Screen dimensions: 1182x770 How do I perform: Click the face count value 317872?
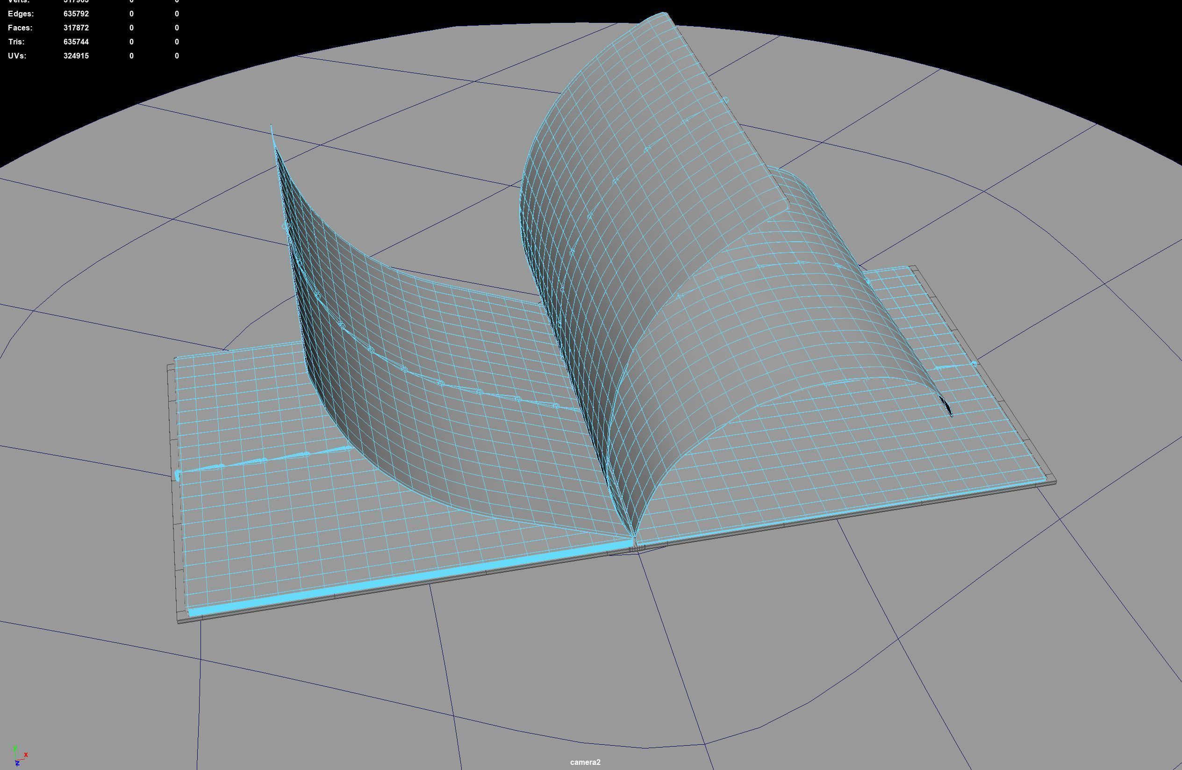76,28
